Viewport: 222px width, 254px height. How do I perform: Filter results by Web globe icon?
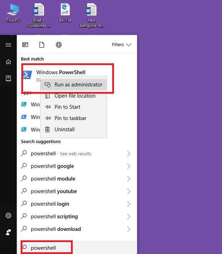[59, 45]
